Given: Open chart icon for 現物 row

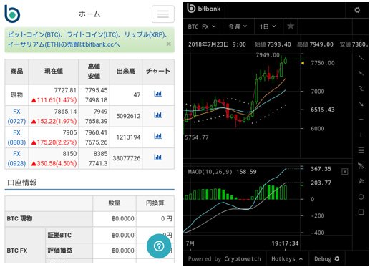Looking at the screenshot, I should tap(158, 94).
